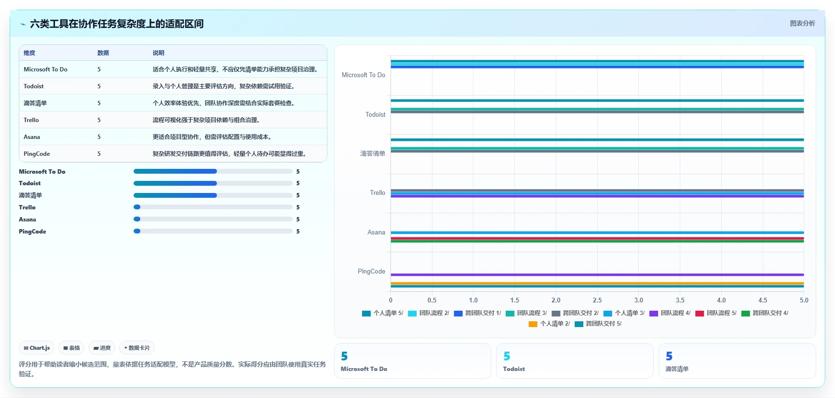The height and width of the screenshot is (398, 835).
Task: Toggle the 团队流程 3/ legend entry
Action: pos(526,313)
